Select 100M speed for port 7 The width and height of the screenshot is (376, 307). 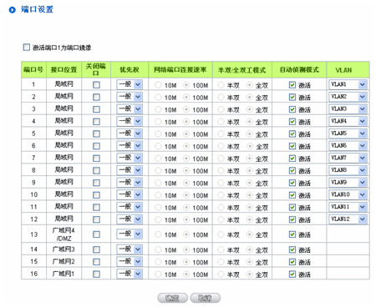tap(186, 159)
